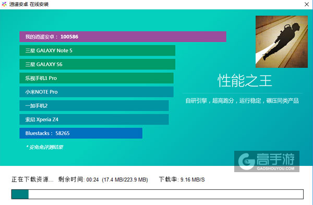
Task: Click the 自研引擎 description subtitle
Action: pyautogui.click(x=242, y=101)
